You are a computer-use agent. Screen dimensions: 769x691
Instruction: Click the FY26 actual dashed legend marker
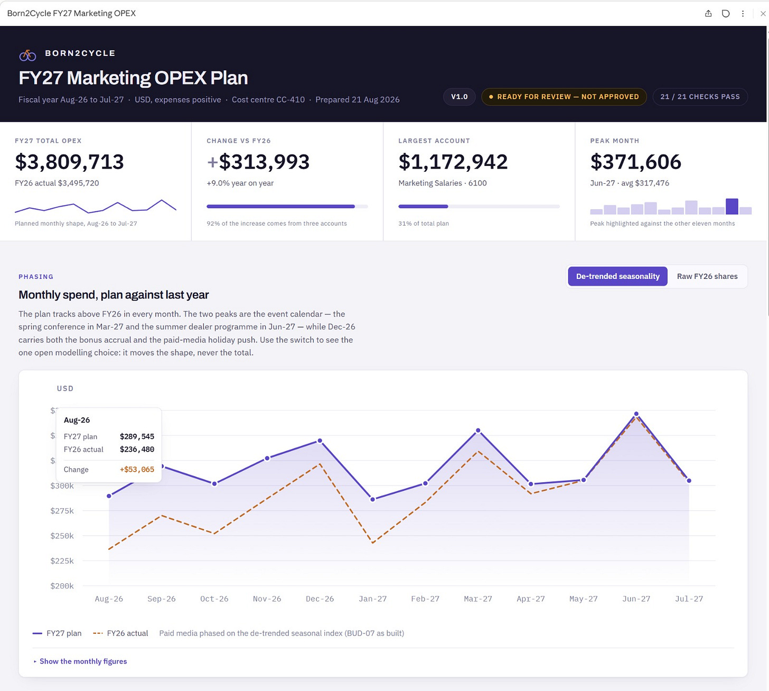point(98,633)
